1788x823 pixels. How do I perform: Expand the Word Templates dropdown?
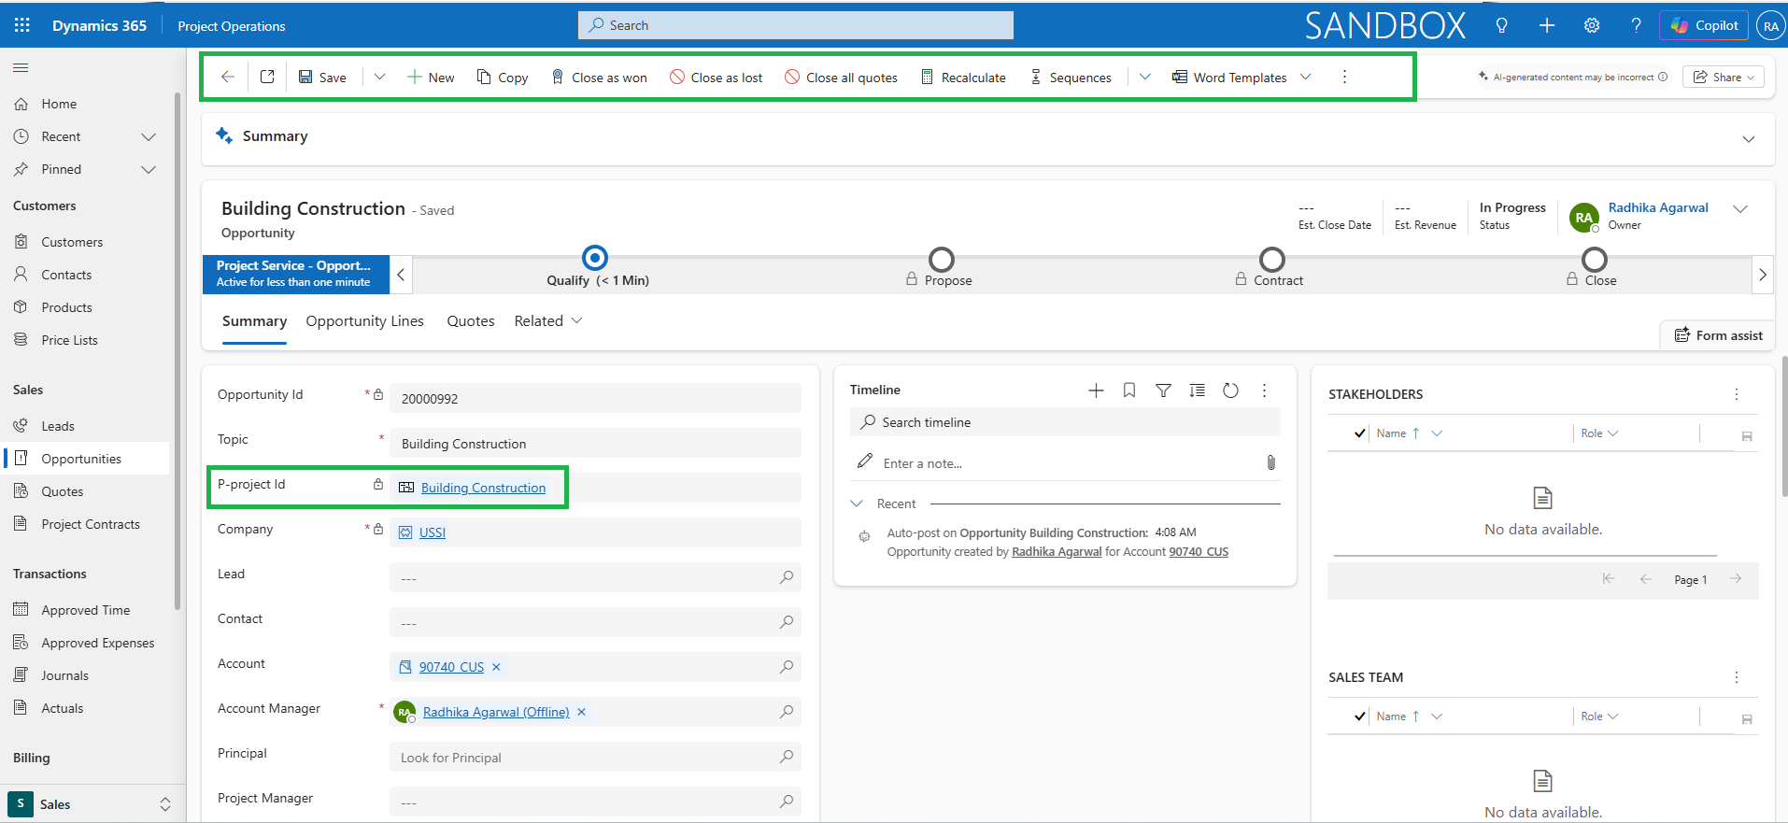click(1306, 77)
